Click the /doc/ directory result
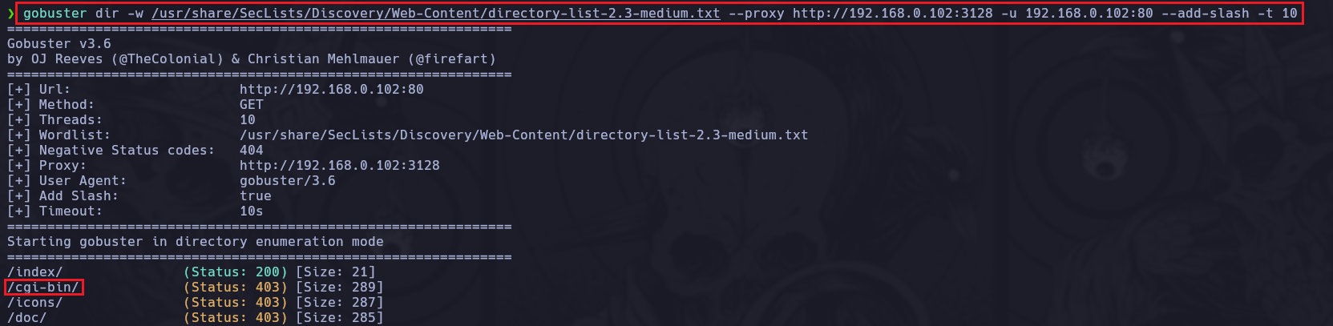This screenshot has width=1333, height=326. tap(26, 318)
